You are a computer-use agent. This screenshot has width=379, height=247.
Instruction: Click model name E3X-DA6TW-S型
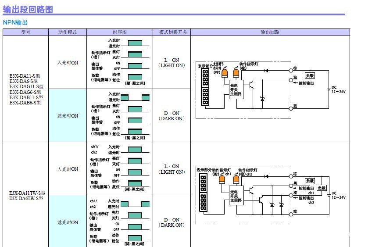pos(25,198)
